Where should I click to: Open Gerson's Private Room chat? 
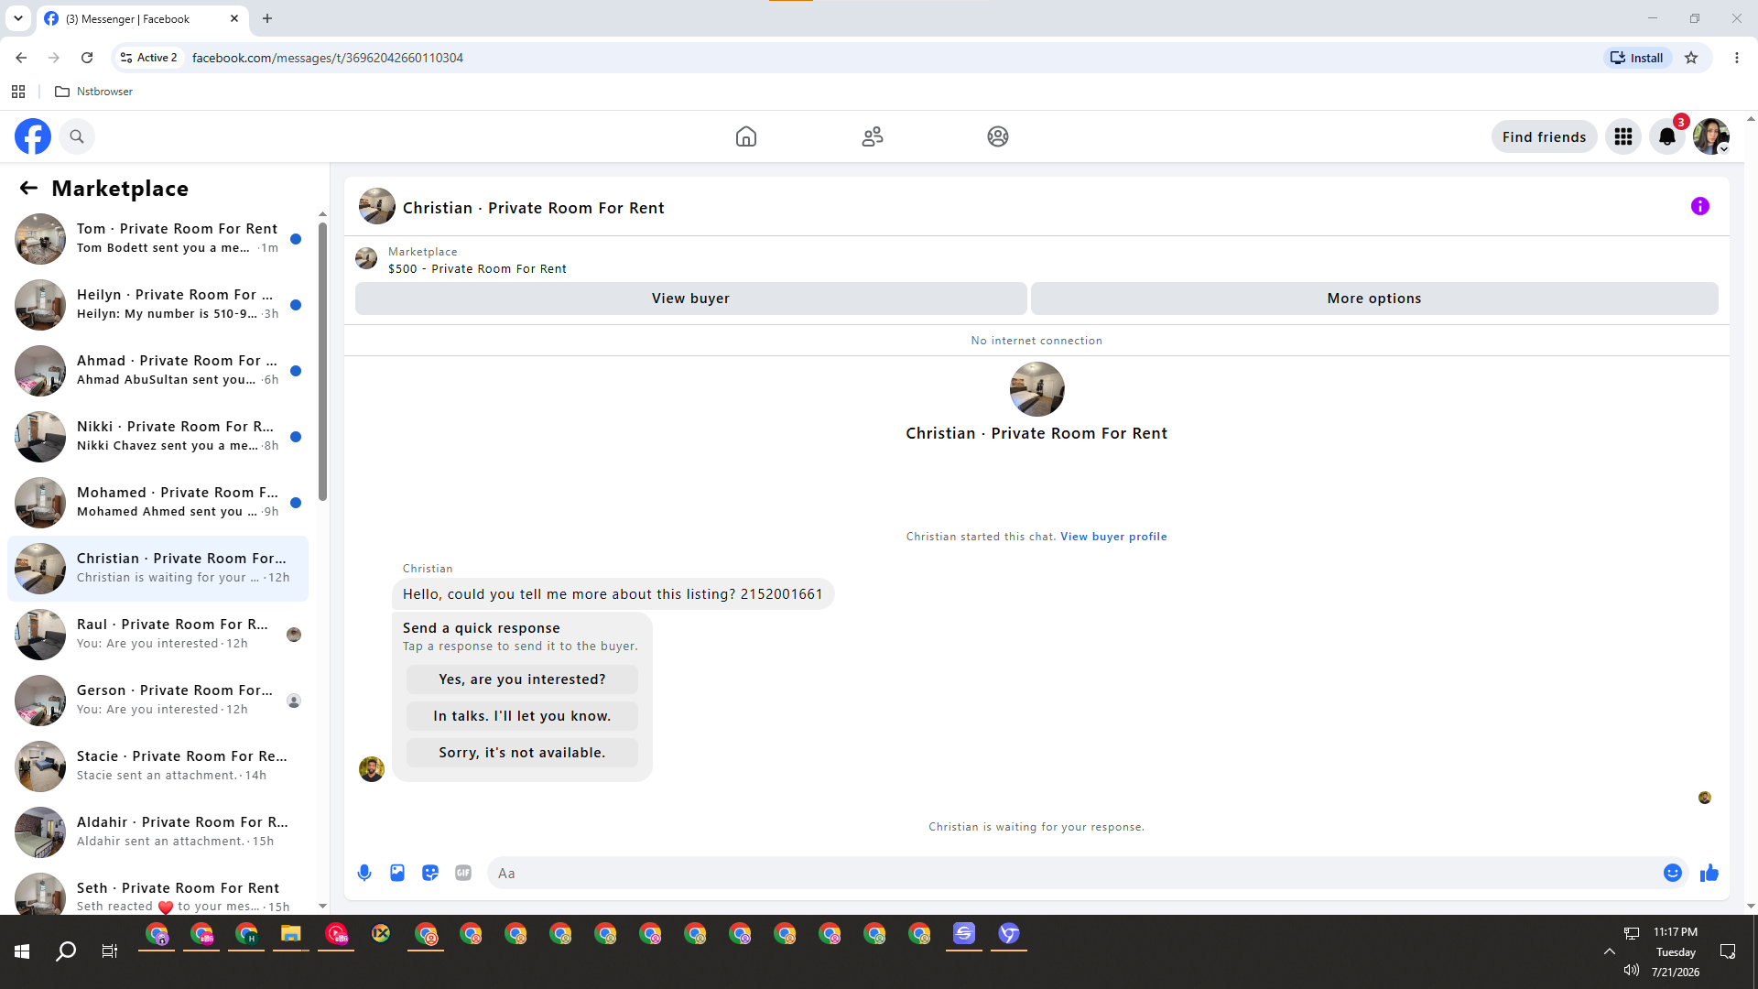[157, 701]
